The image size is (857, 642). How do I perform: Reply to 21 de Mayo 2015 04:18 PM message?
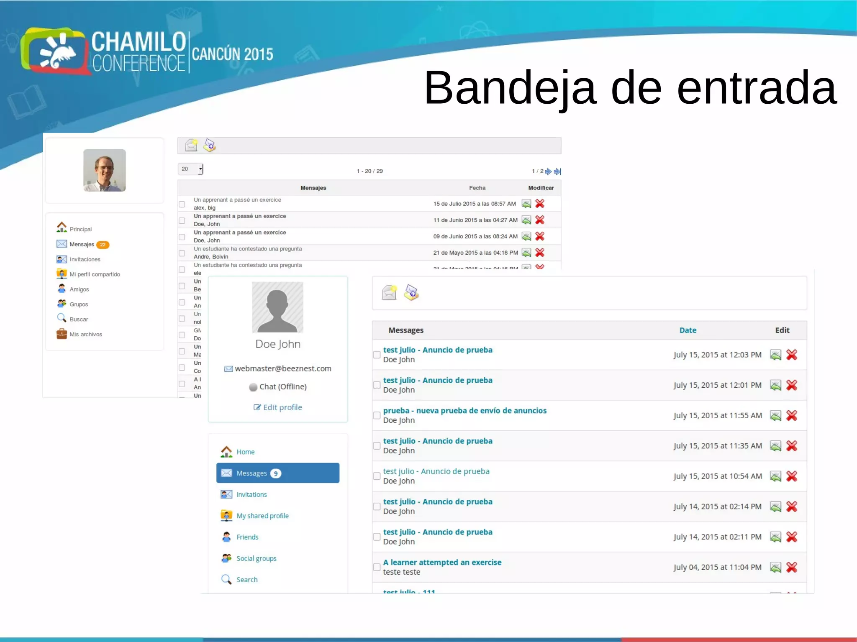(526, 253)
